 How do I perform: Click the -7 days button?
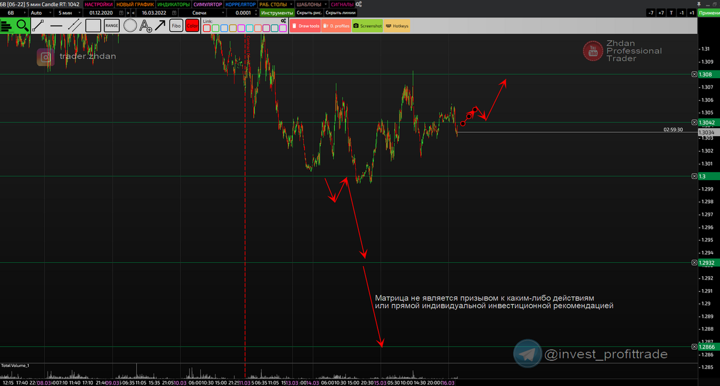(651, 13)
